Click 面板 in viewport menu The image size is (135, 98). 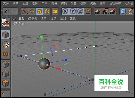coord(73,18)
